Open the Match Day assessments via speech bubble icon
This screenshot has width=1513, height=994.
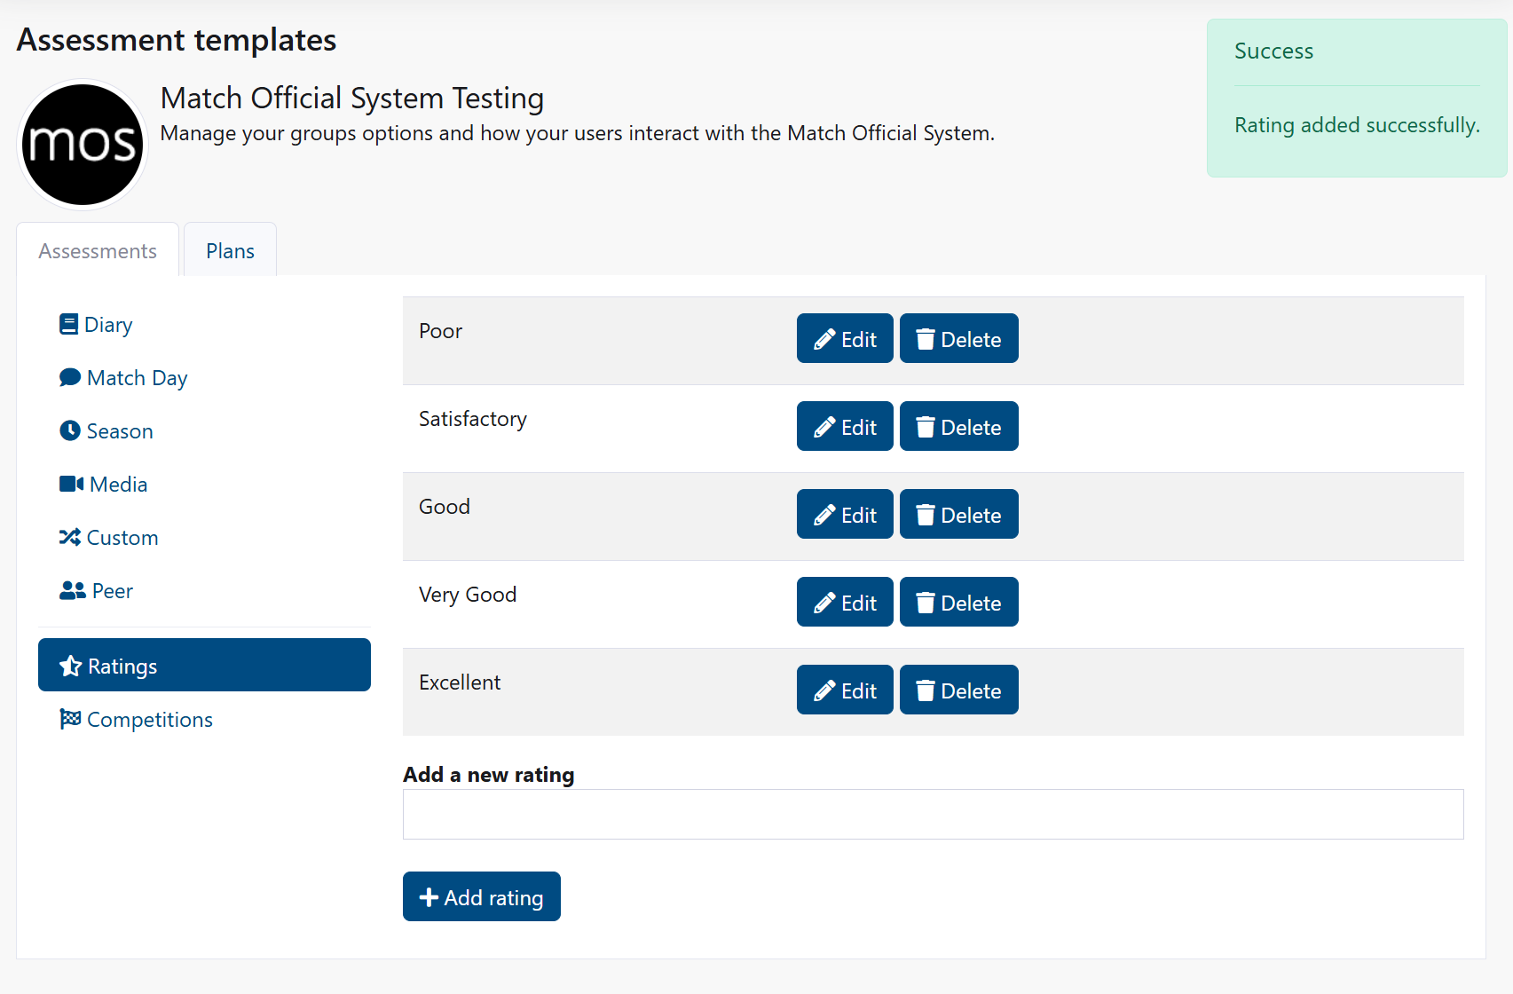click(70, 376)
